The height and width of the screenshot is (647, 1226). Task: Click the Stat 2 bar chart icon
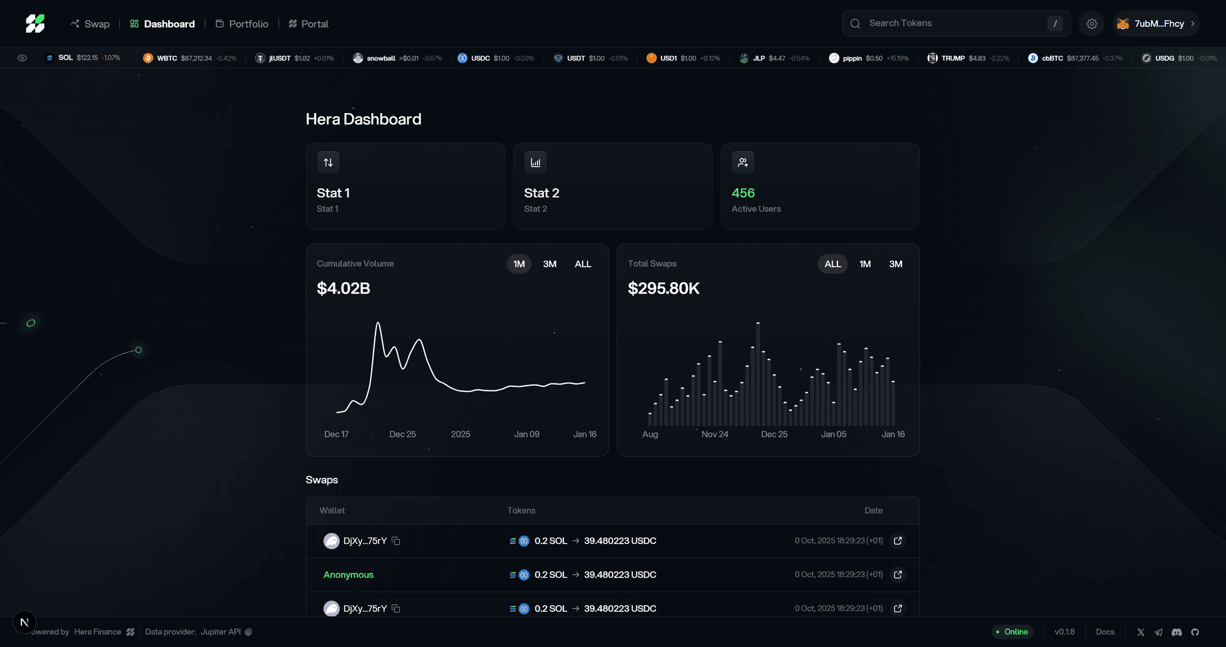point(535,162)
